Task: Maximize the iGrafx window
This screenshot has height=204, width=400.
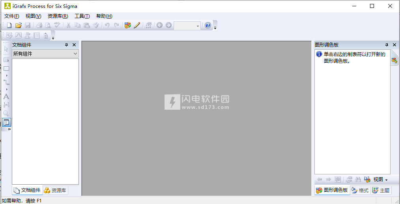Action: [372, 6]
